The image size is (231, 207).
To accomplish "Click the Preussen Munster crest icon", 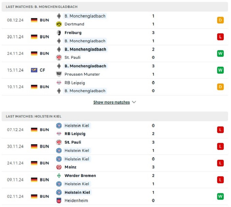I will 59,74.
